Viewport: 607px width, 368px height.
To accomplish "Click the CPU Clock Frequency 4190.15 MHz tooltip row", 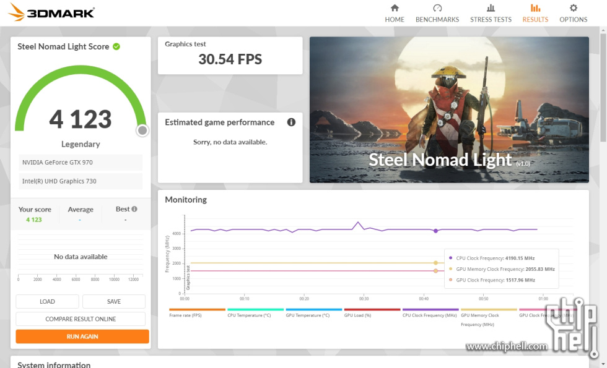I will pyautogui.click(x=492, y=259).
